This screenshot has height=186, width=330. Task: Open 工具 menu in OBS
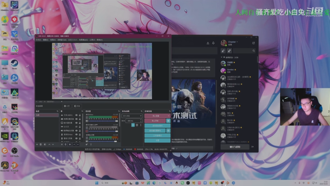pos(92,40)
